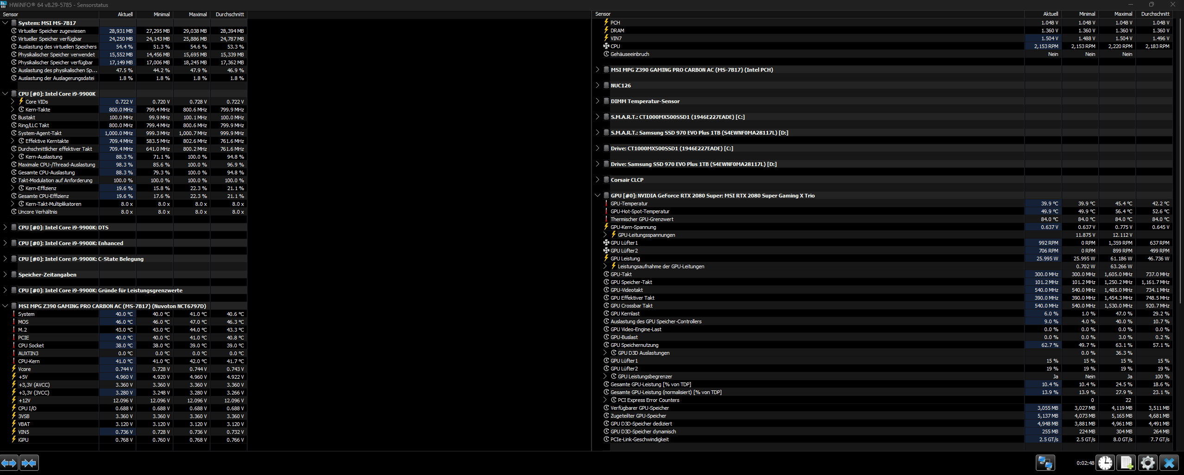
Task: Open sensor settings via the gear icon
Action: pos(1147,463)
